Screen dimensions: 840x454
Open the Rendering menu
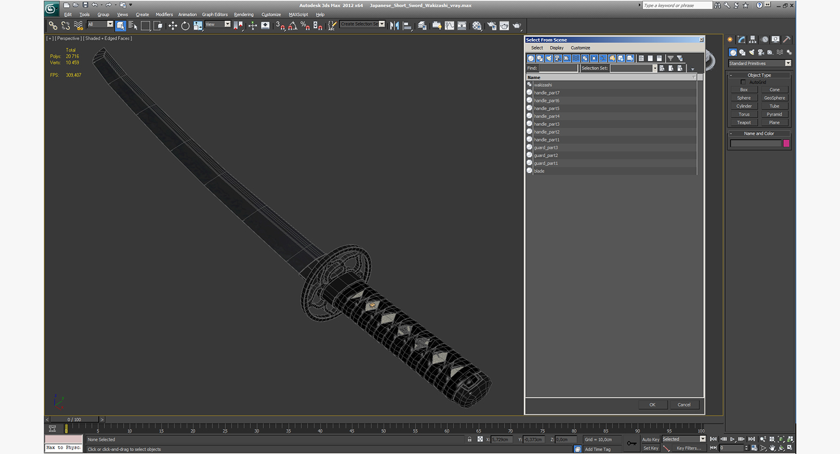(244, 15)
